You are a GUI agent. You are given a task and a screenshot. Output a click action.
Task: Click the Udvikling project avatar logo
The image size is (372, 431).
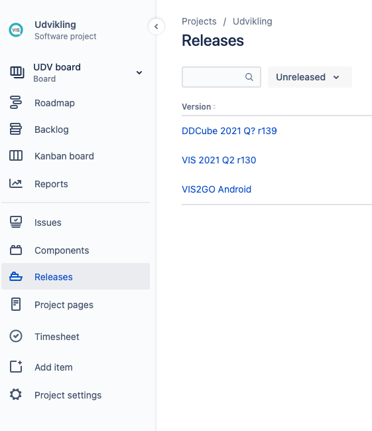(x=16, y=30)
